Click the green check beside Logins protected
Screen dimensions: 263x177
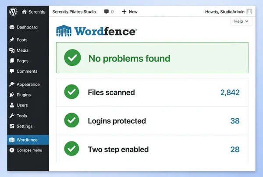point(71,120)
